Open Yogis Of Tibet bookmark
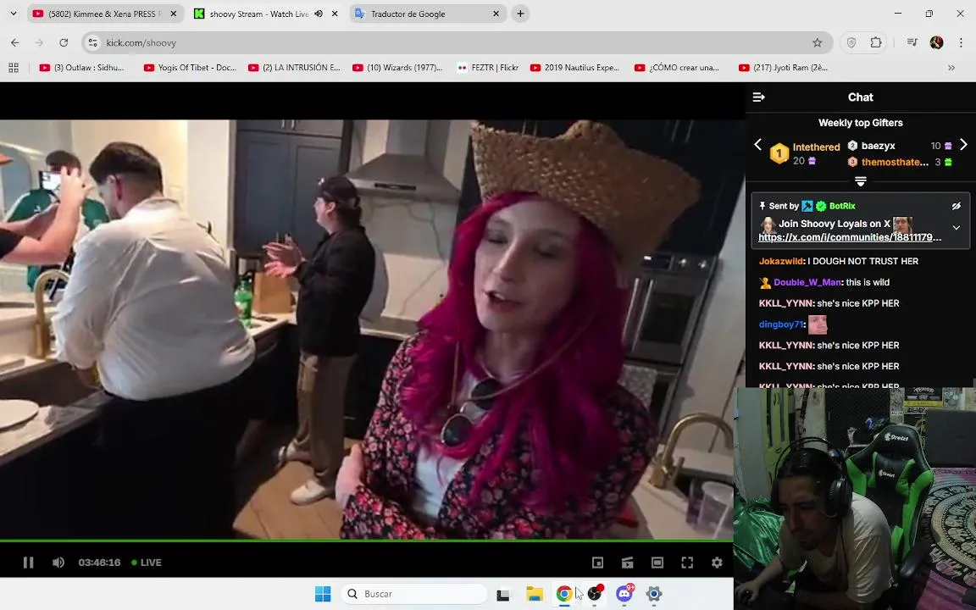The image size is (976, 610). coord(190,68)
